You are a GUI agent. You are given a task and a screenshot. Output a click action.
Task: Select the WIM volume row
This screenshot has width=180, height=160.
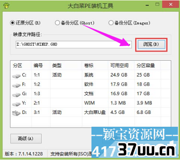click(x=91, y=103)
